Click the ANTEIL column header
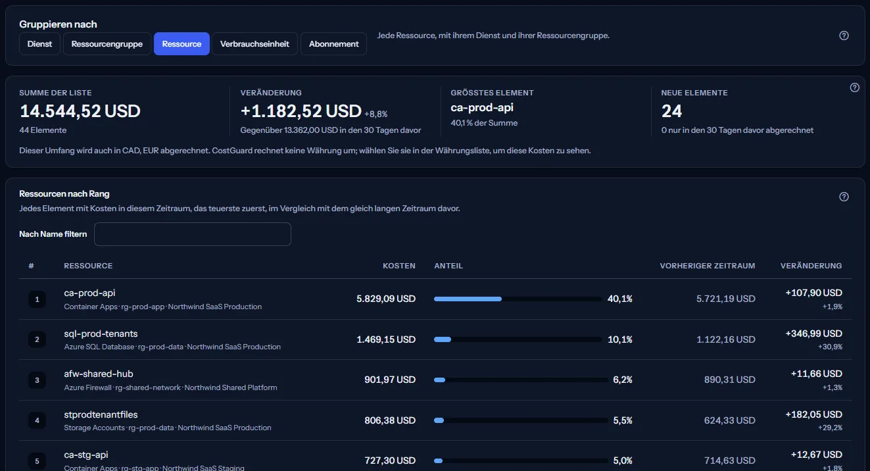The width and height of the screenshot is (870, 471). point(448,266)
